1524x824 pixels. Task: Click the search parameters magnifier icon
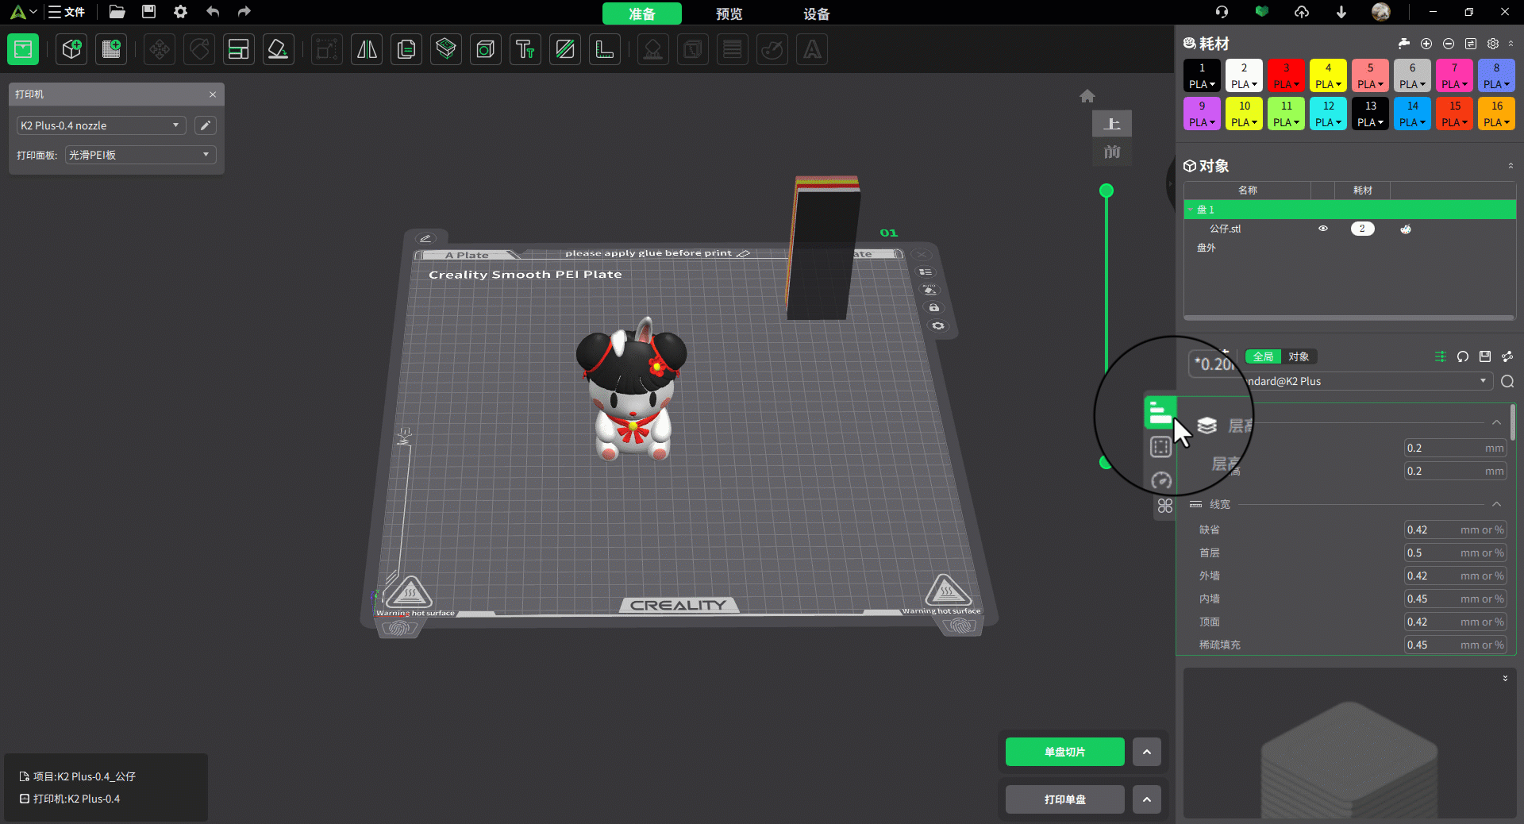(1507, 382)
